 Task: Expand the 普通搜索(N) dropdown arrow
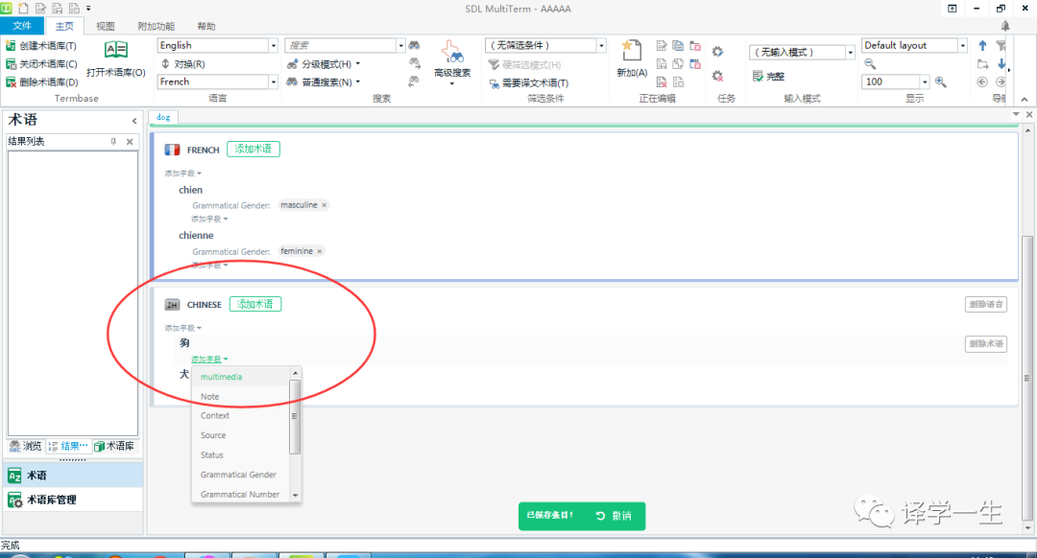[x=358, y=81]
